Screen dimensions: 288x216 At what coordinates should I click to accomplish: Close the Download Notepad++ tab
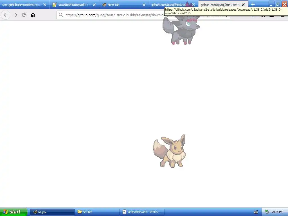[x=94, y=5]
